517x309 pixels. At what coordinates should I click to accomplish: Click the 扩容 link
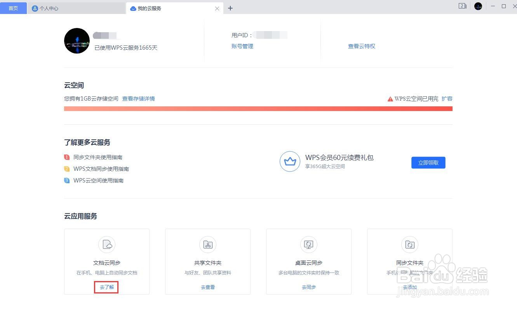[x=447, y=99]
